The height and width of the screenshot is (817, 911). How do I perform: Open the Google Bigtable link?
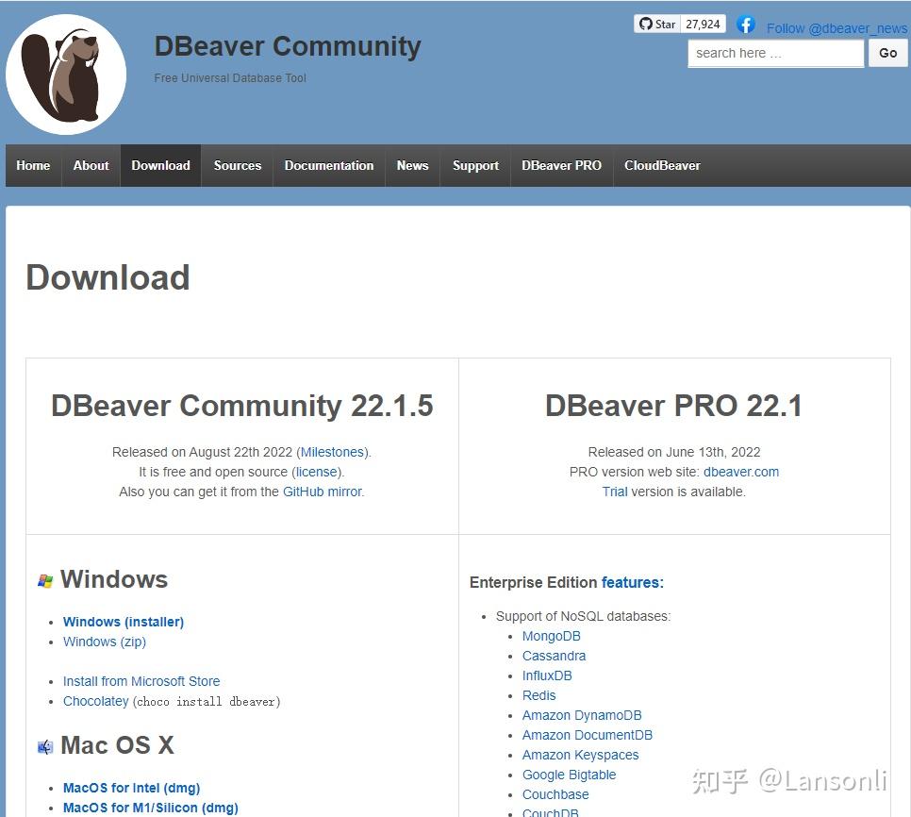click(569, 775)
